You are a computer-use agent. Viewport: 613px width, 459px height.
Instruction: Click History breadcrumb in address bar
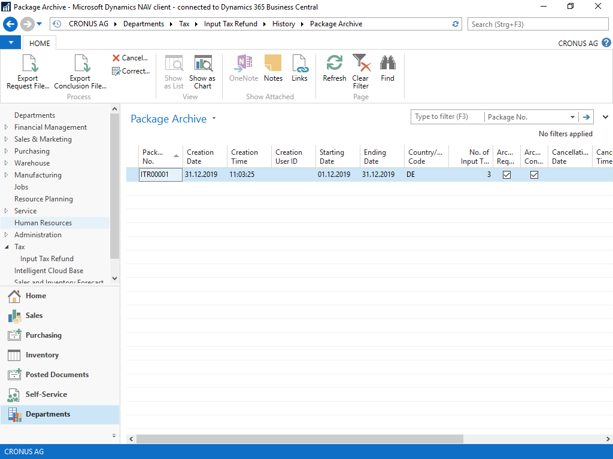pos(283,24)
